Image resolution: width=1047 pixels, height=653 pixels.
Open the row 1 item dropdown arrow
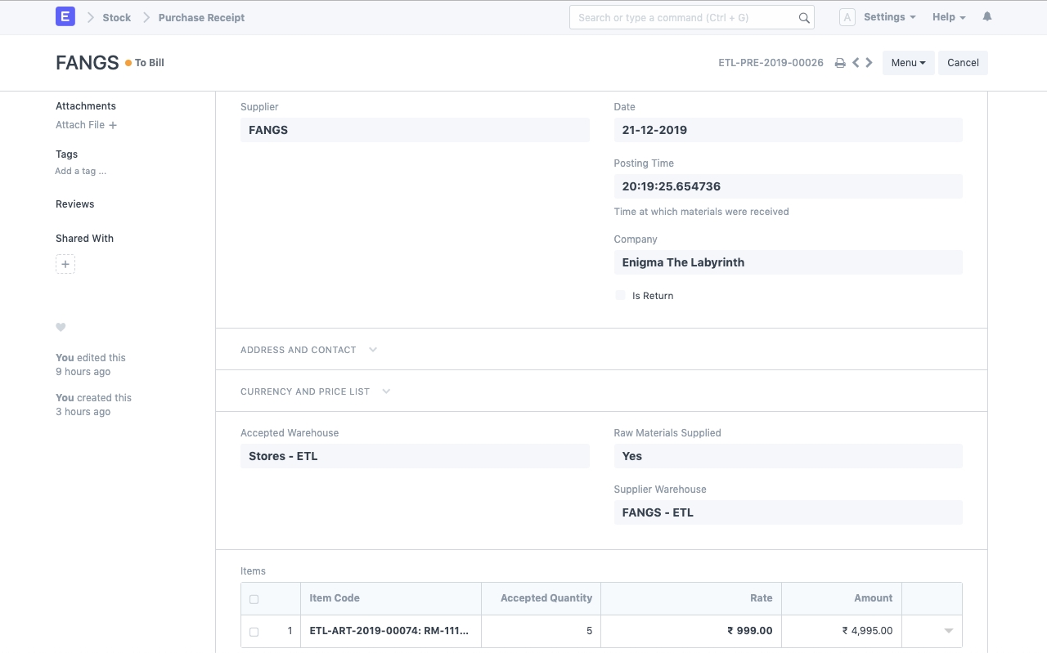(x=949, y=631)
